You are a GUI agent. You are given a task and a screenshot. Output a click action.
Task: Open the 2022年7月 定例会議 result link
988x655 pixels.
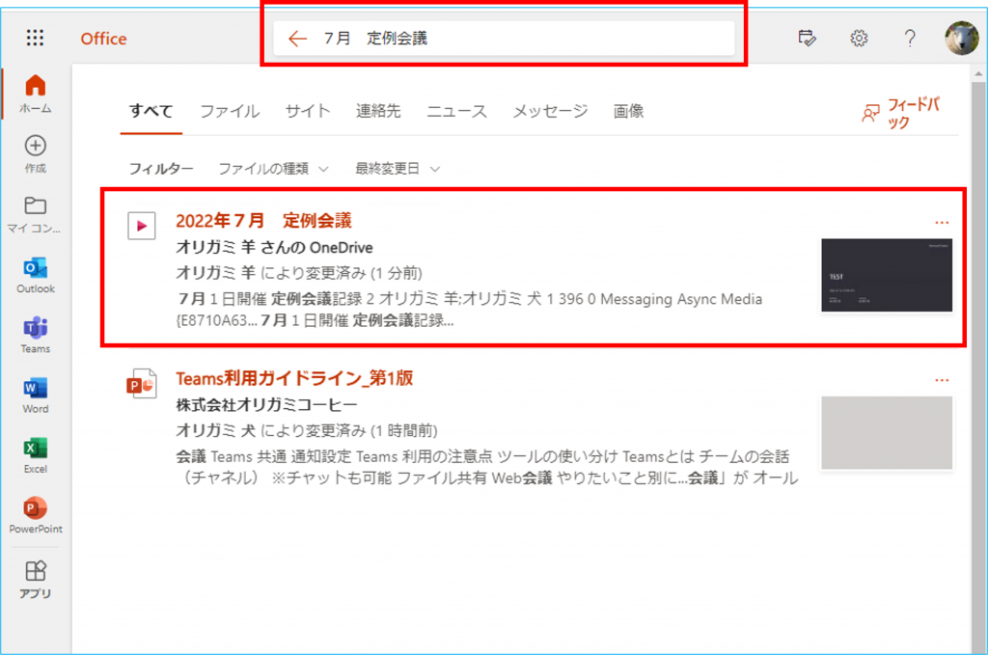tap(263, 222)
